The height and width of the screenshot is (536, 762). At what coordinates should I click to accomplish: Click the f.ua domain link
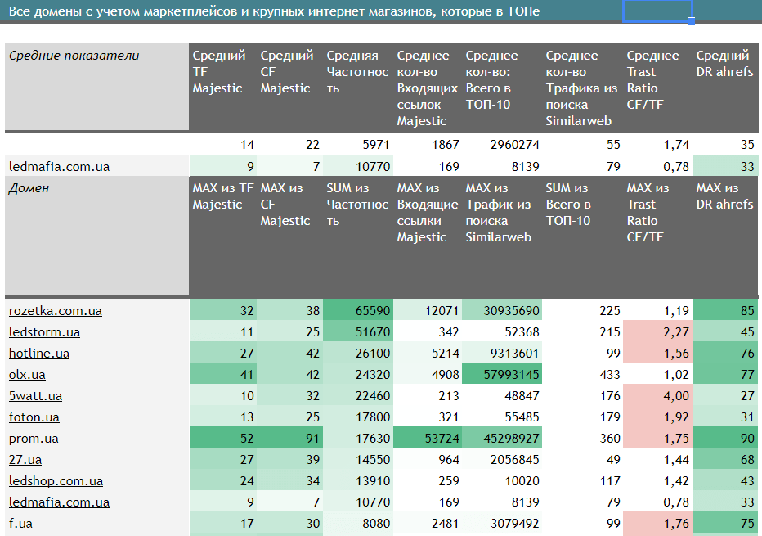[x=20, y=524]
